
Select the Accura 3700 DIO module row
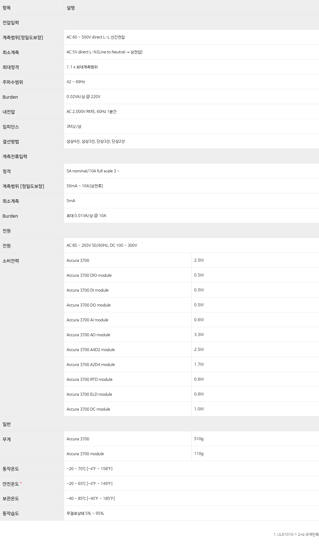click(191, 275)
